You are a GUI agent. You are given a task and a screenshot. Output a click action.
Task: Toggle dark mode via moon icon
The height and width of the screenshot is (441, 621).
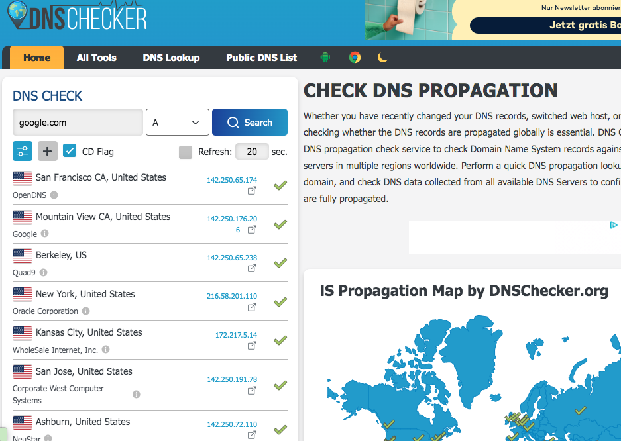(x=382, y=58)
